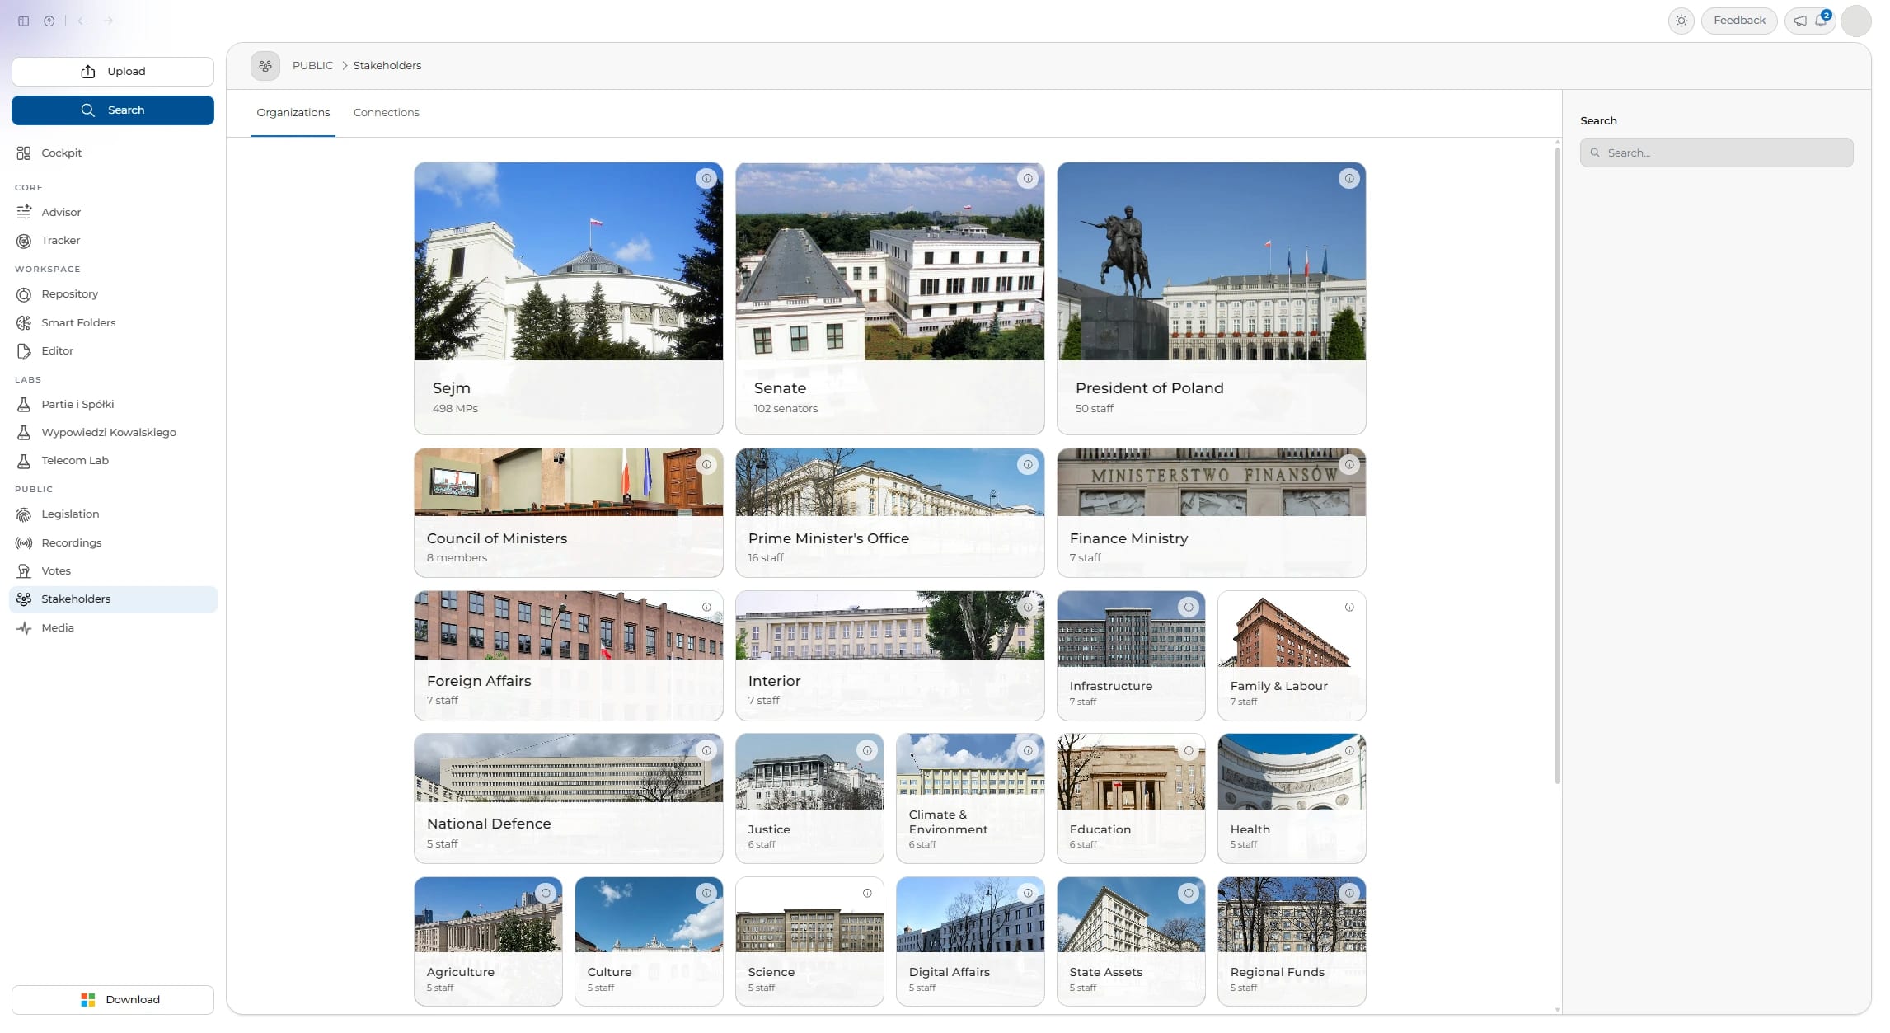
Task: Go to Tracker in sidebar
Action: [x=113, y=240]
